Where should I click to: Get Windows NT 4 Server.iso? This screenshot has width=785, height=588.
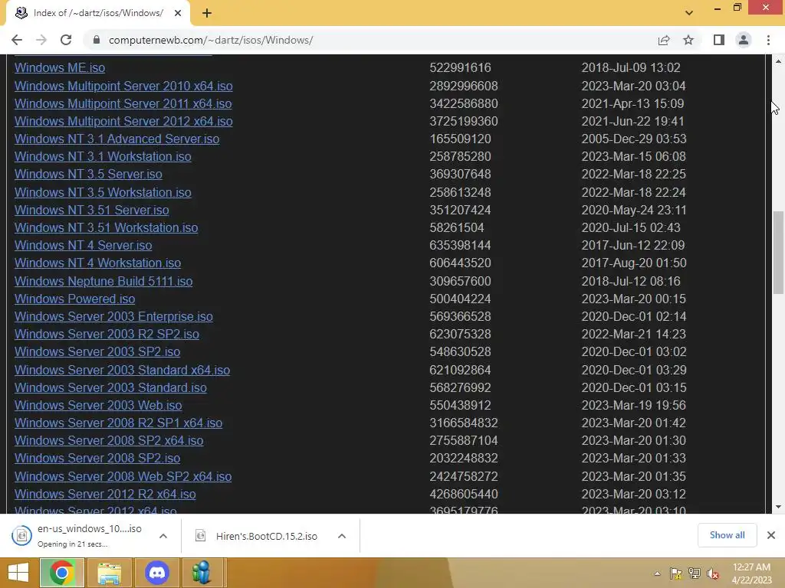click(83, 246)
